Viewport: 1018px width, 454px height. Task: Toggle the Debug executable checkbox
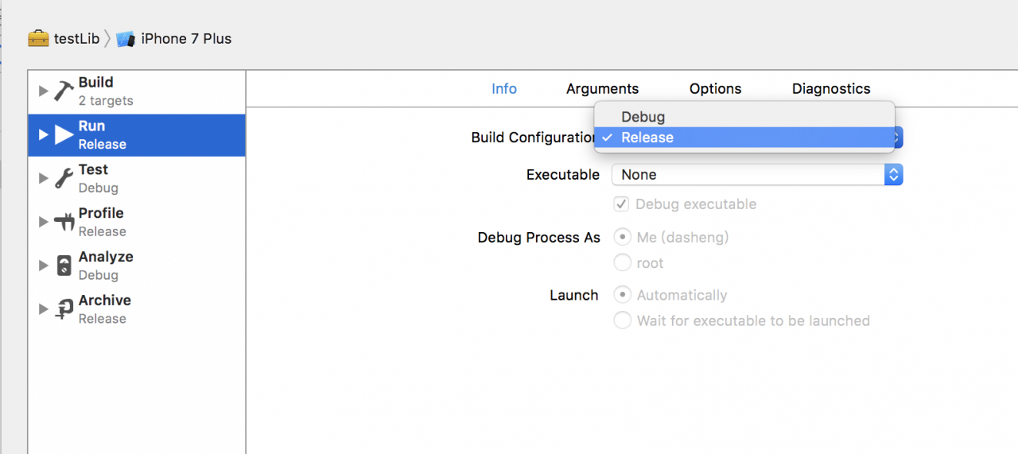[622, 204]
